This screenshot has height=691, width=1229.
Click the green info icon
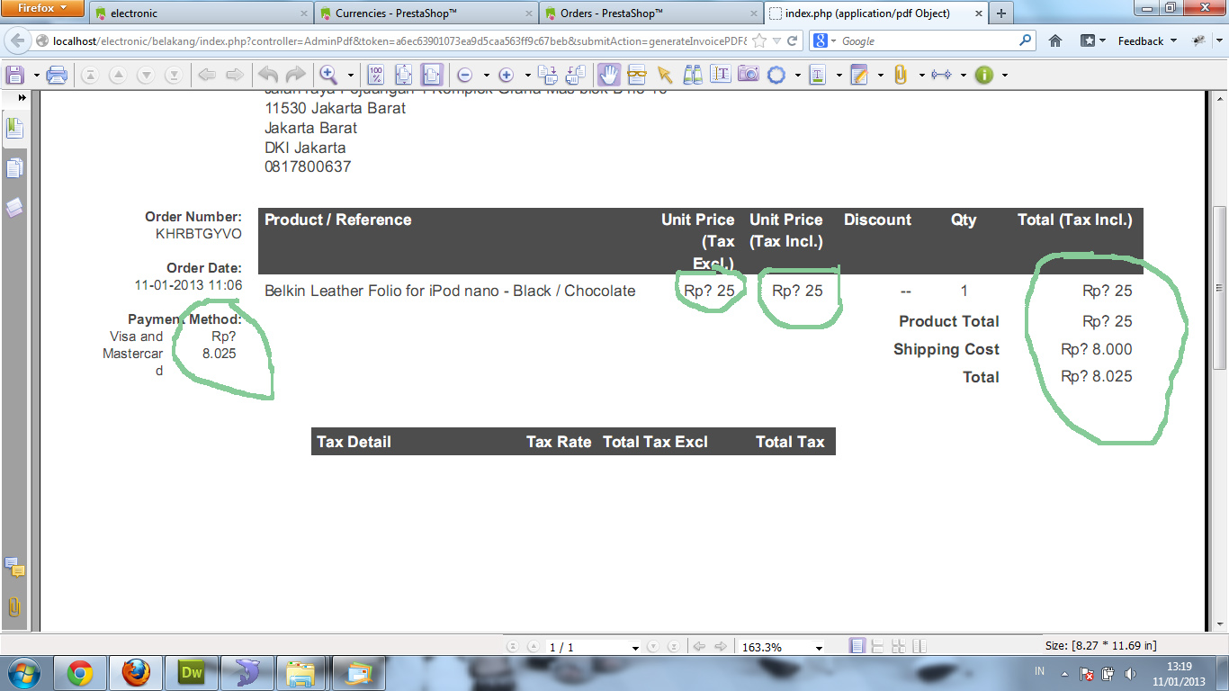[983, 75]
